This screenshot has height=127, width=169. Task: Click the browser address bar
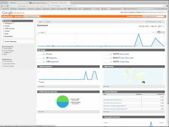tap(87, 6)
